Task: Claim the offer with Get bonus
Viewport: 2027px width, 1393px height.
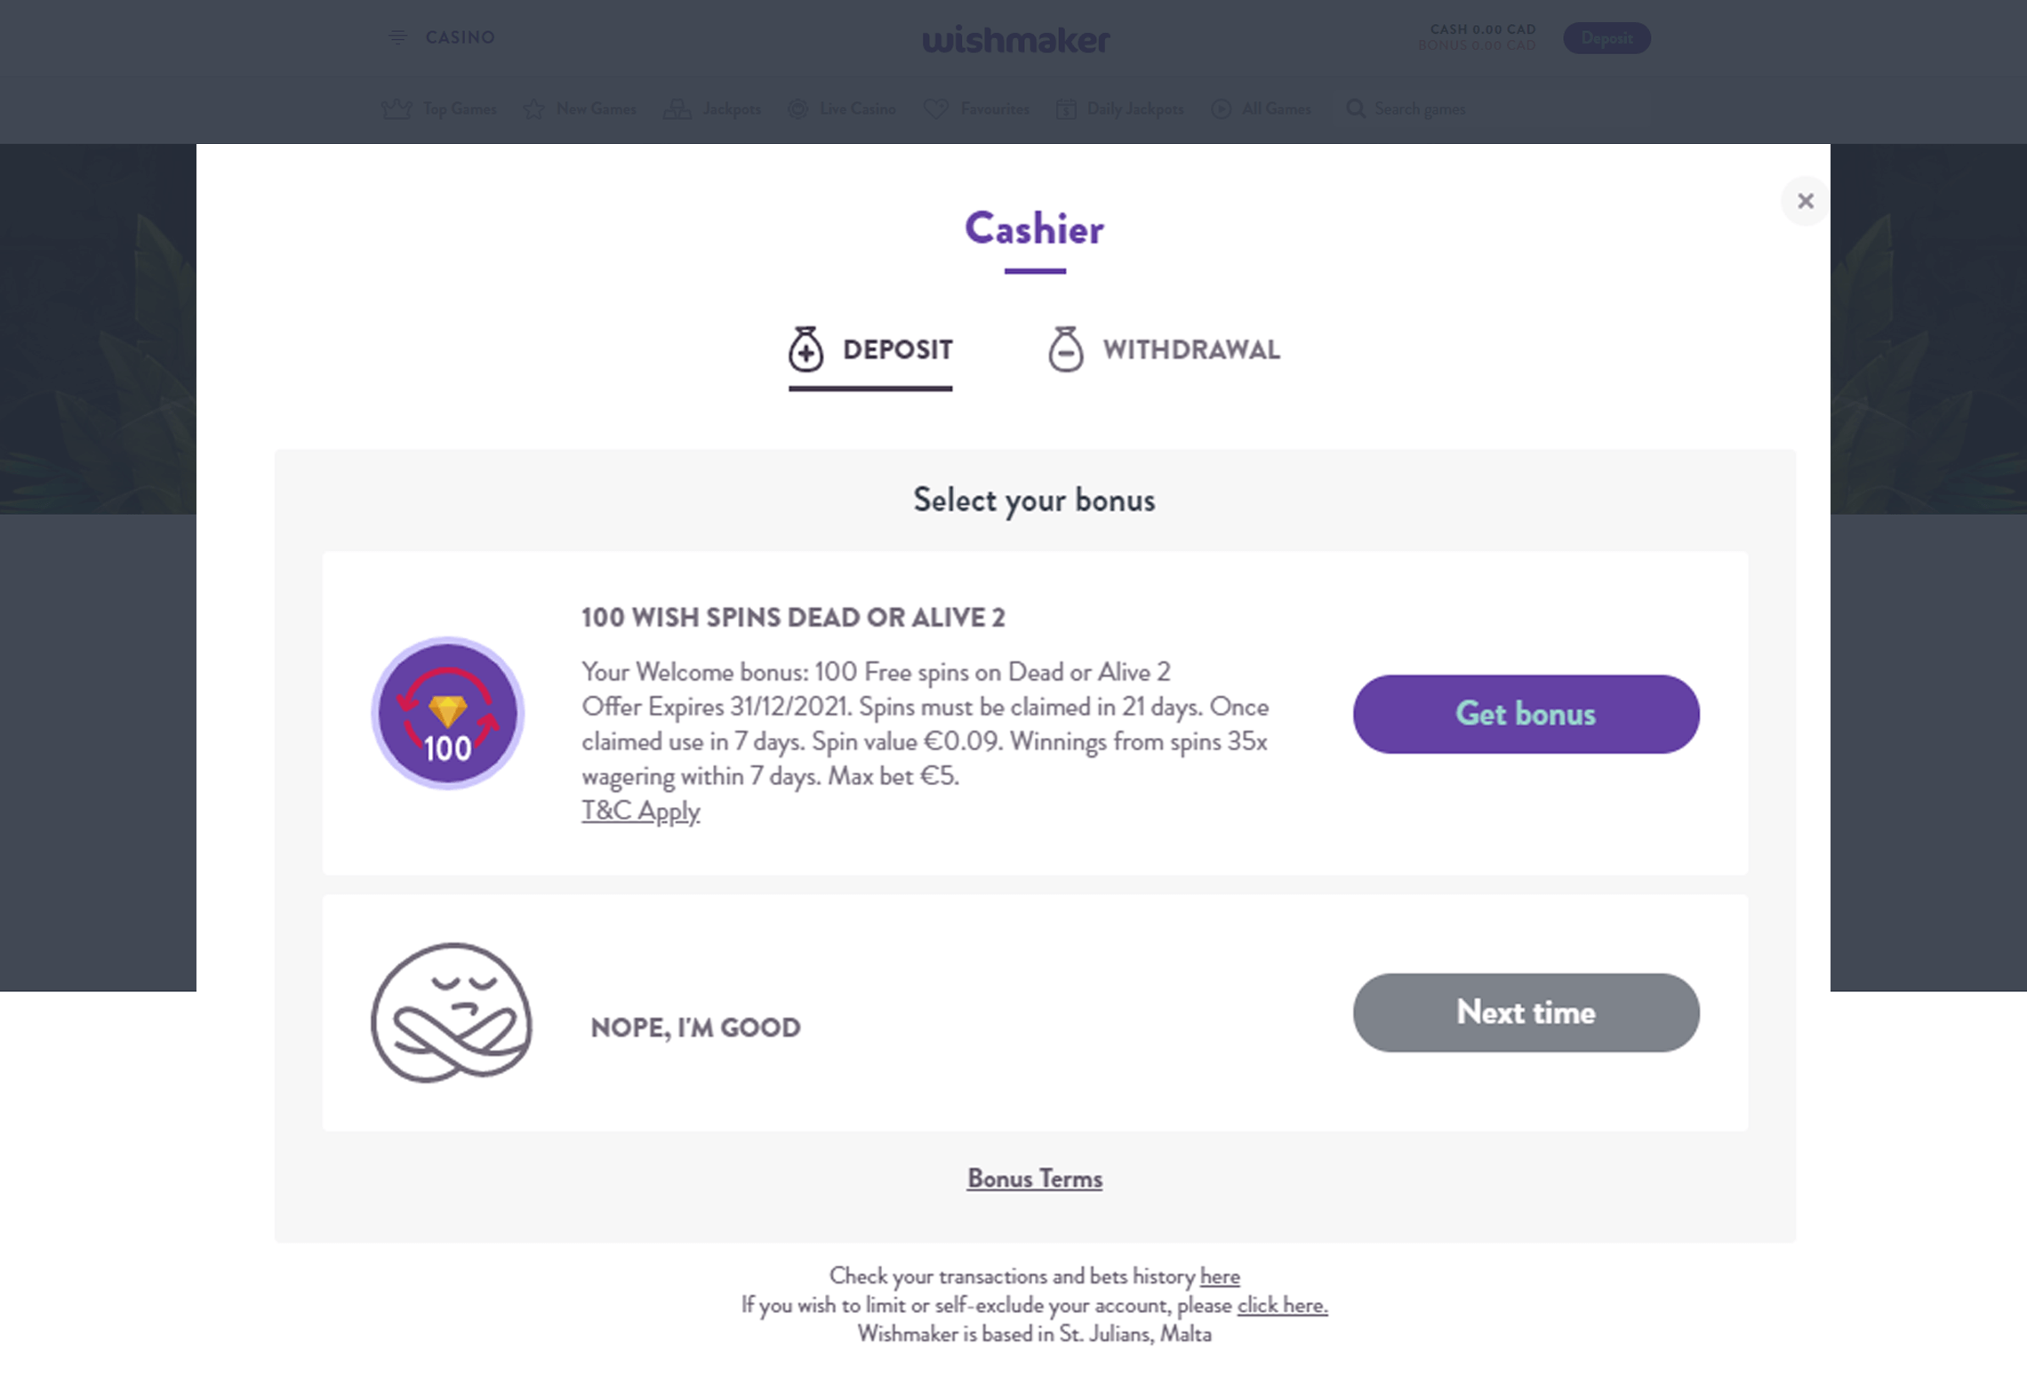Action: 1526,714
